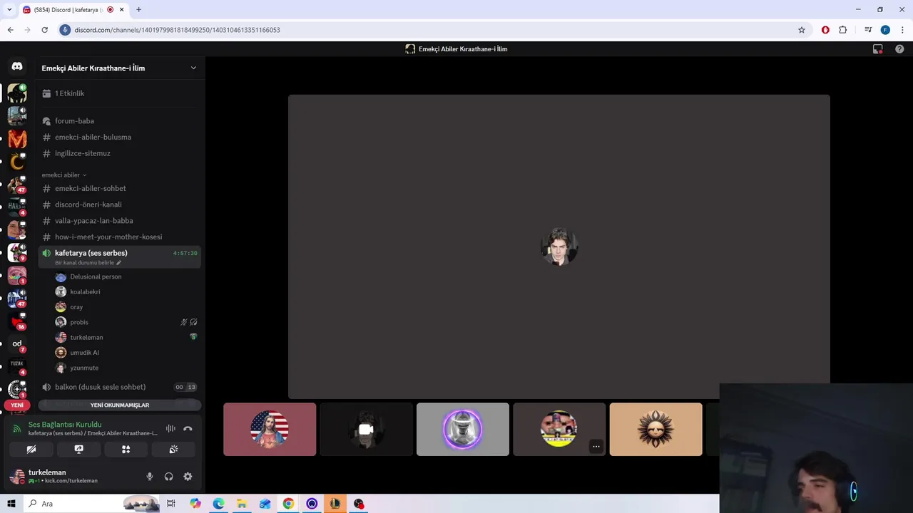This screenshot has height=513, width=913.
Task: Disconnect from voice with hang-up icon
Action: (x=188, y=429)
